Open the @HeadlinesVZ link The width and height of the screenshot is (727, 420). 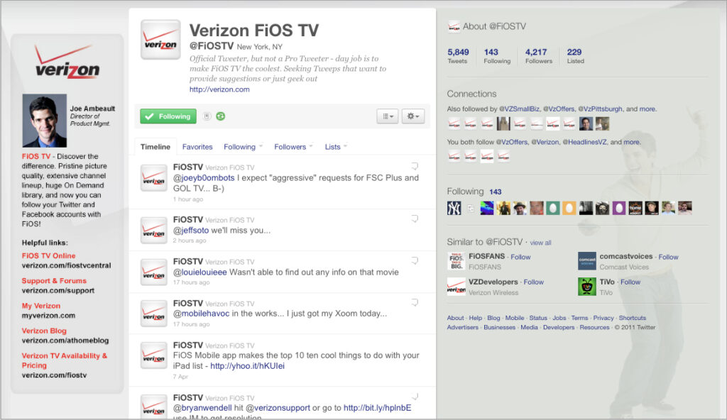(x=585, y=142)
